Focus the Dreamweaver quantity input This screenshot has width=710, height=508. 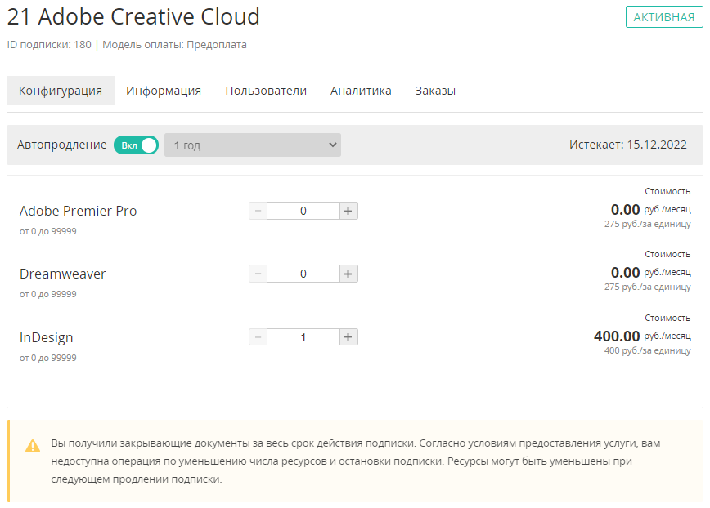pos(303,274)
